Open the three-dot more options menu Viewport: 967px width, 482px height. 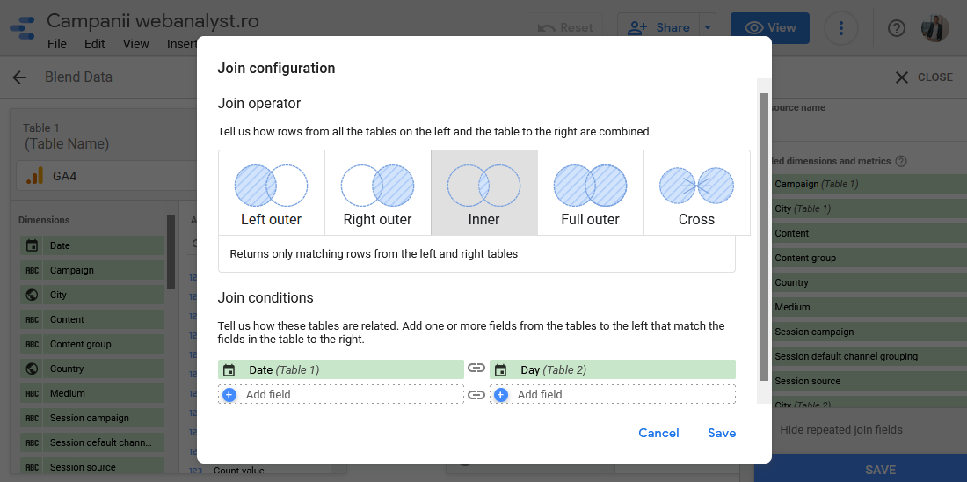click(x=841, y=28)
